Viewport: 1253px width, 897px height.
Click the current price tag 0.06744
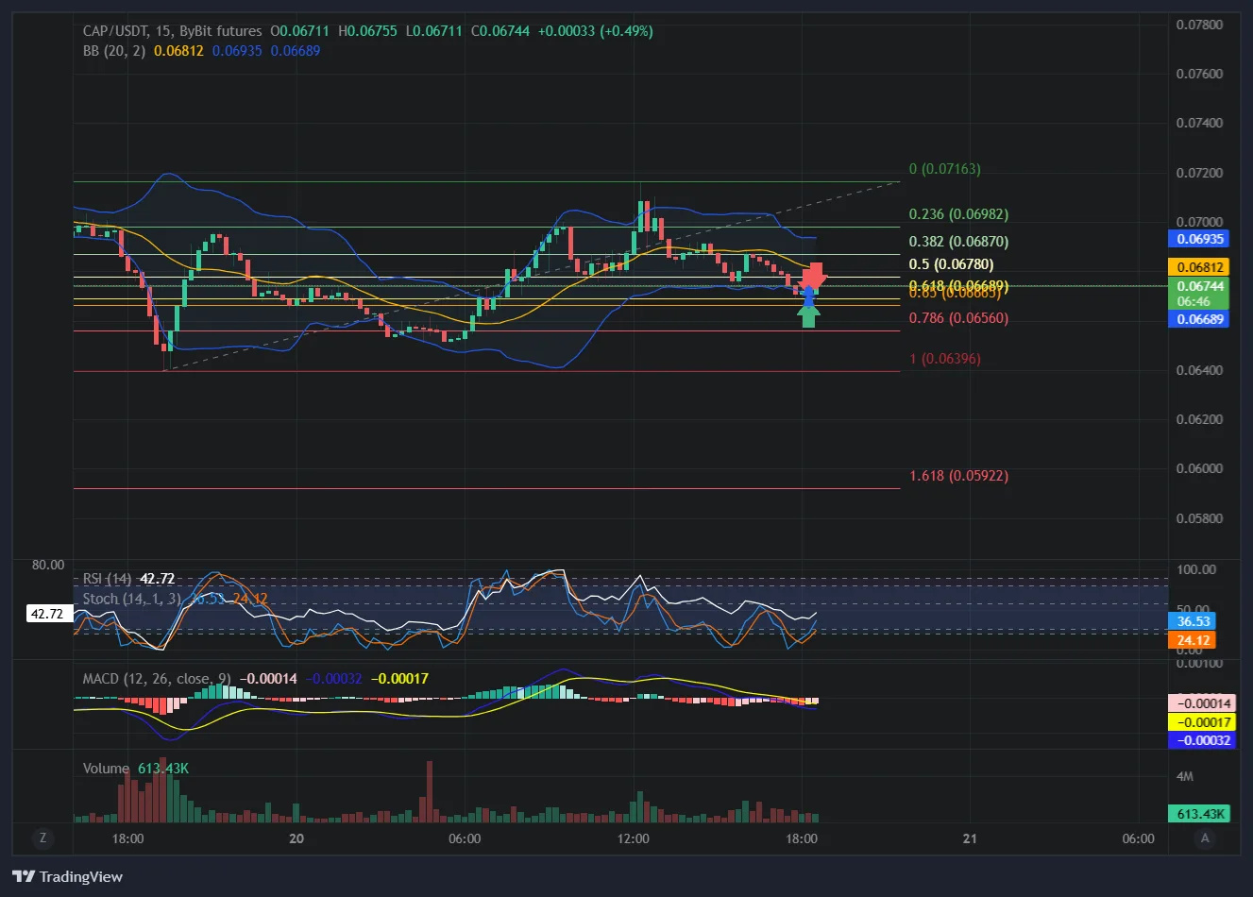tap(1199, 294)
